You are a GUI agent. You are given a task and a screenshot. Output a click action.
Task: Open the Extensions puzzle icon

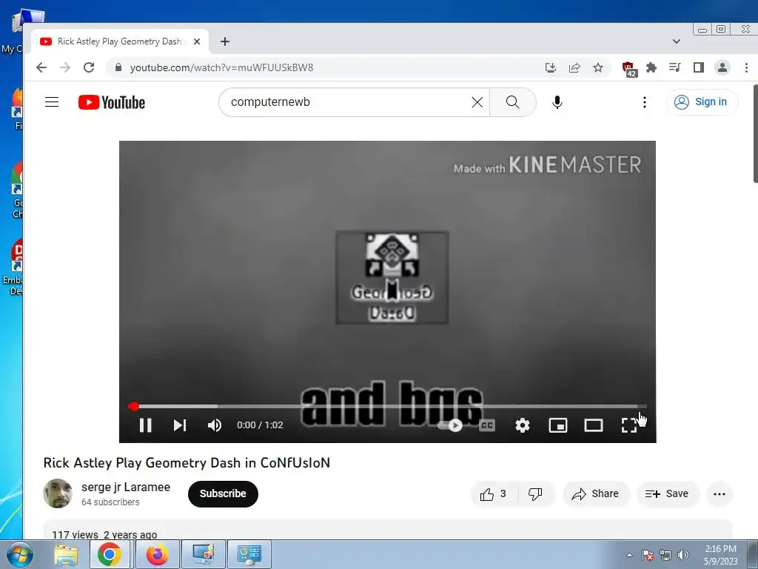click(x=651, y=67)
